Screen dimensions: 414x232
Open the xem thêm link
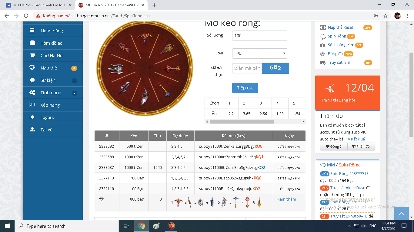click(x=287, y=199)
